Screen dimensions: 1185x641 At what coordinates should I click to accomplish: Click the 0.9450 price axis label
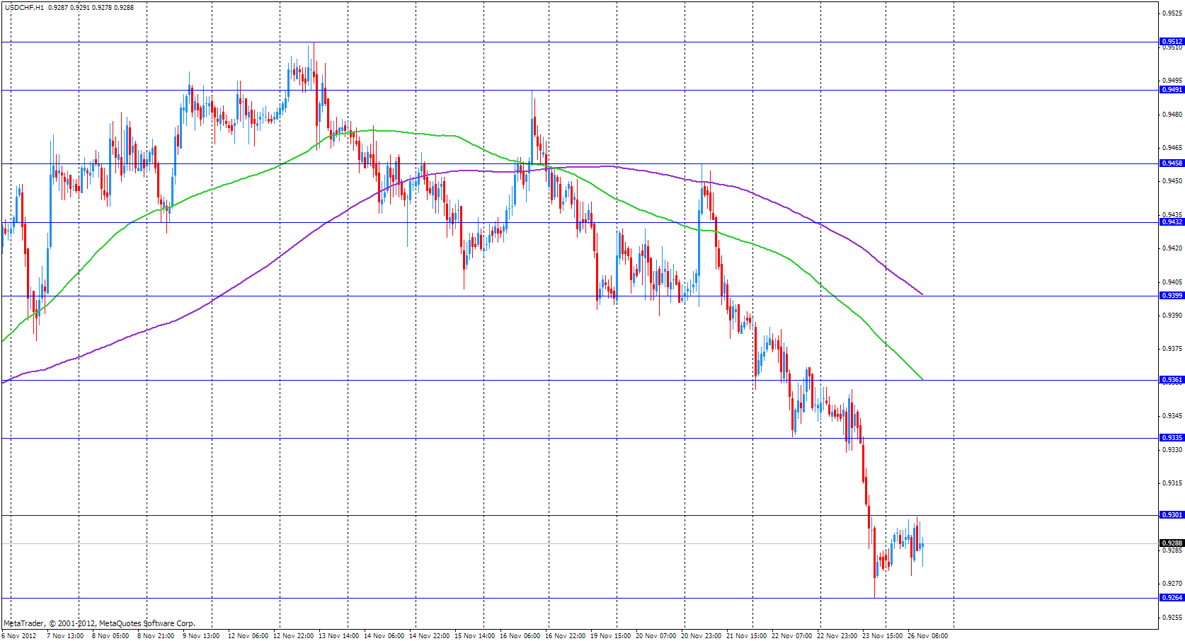(1173, 181)
